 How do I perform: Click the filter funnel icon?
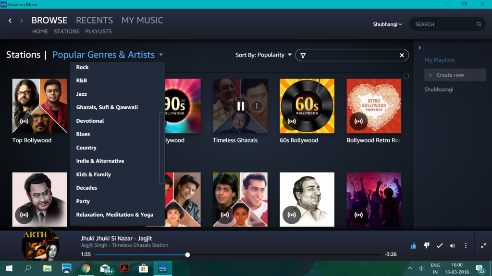click(303, 56)
